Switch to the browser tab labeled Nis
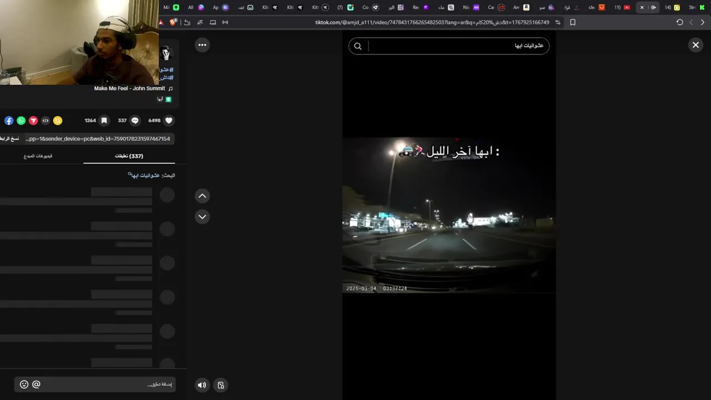The height and width of the screenshot is (400, 711). click(471, 7)
